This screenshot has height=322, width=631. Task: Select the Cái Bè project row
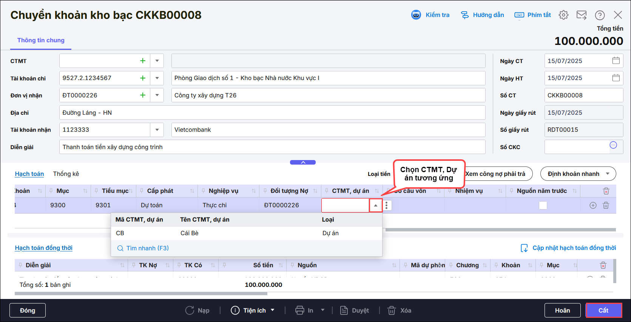click(246, 233)
